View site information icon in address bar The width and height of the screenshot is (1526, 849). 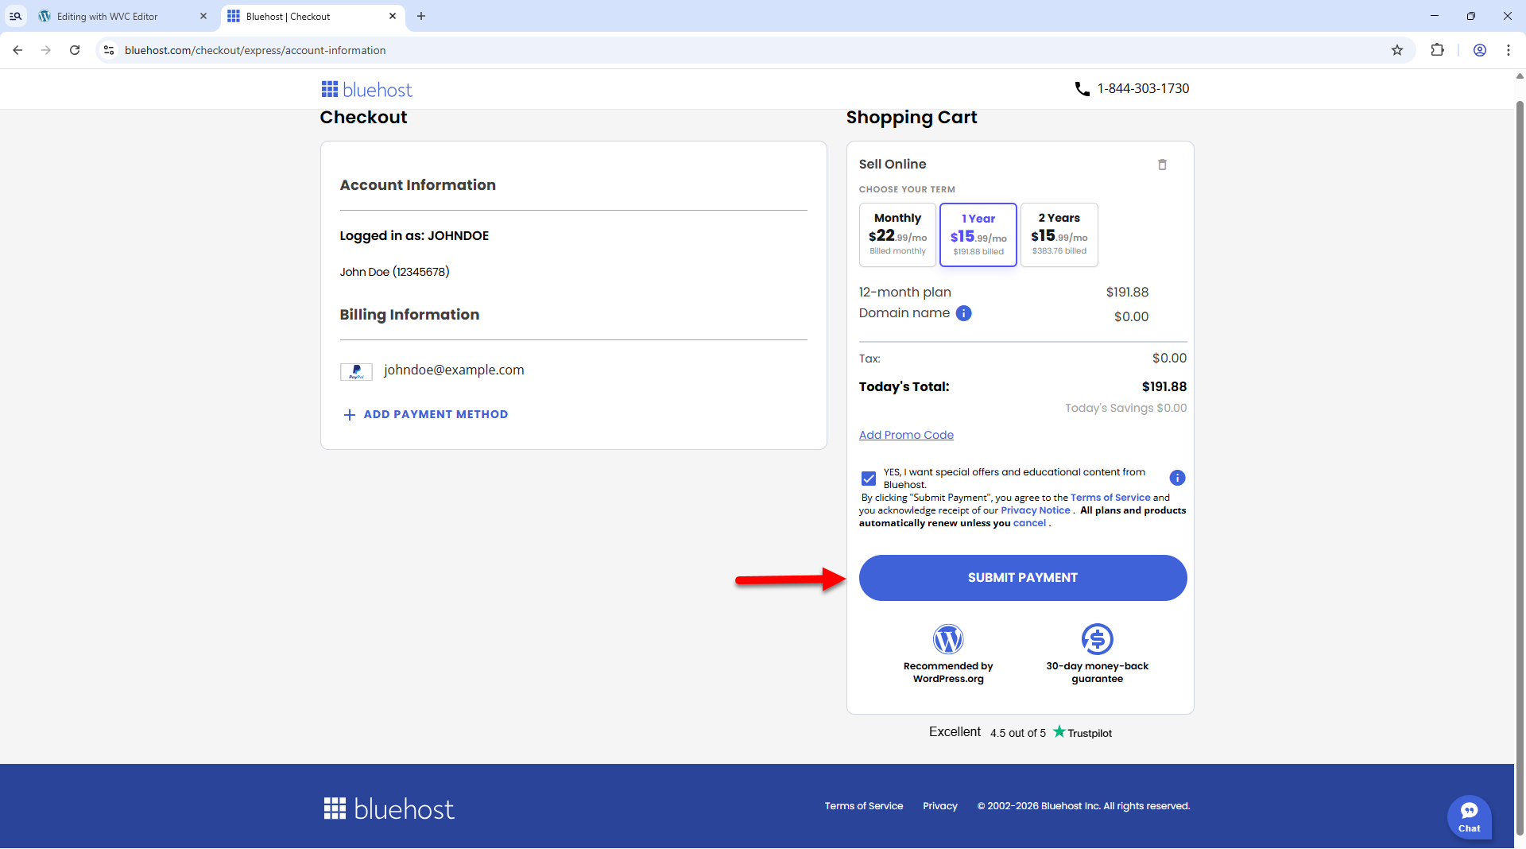(x=109, y=50)
